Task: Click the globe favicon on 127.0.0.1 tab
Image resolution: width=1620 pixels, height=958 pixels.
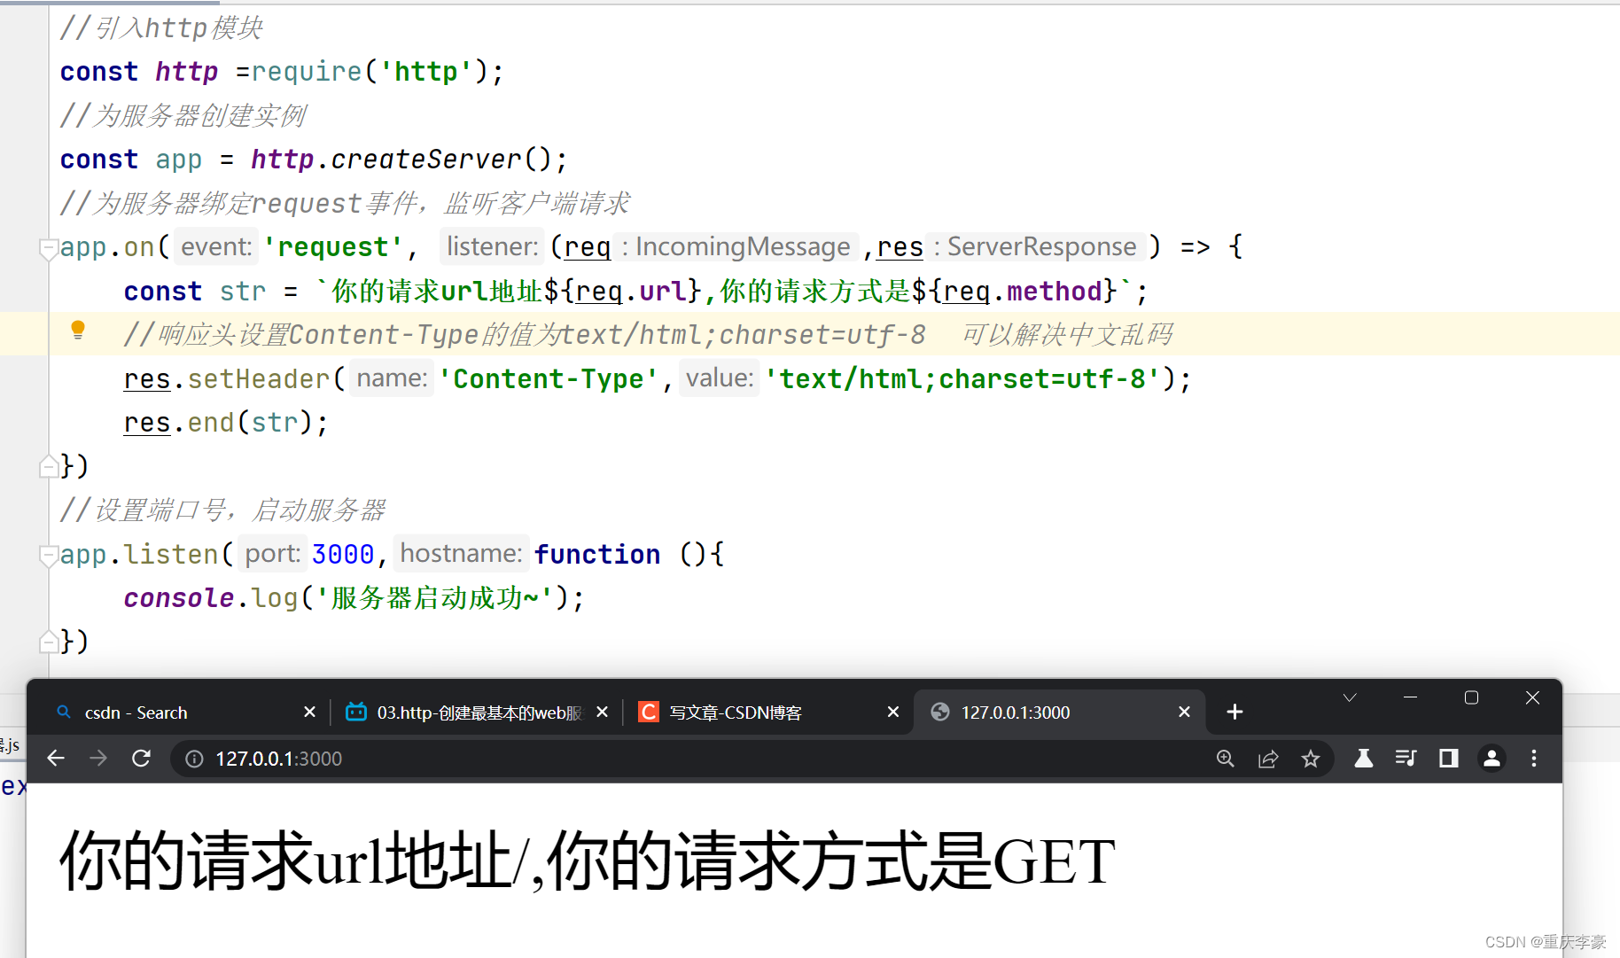Action: 940,712
